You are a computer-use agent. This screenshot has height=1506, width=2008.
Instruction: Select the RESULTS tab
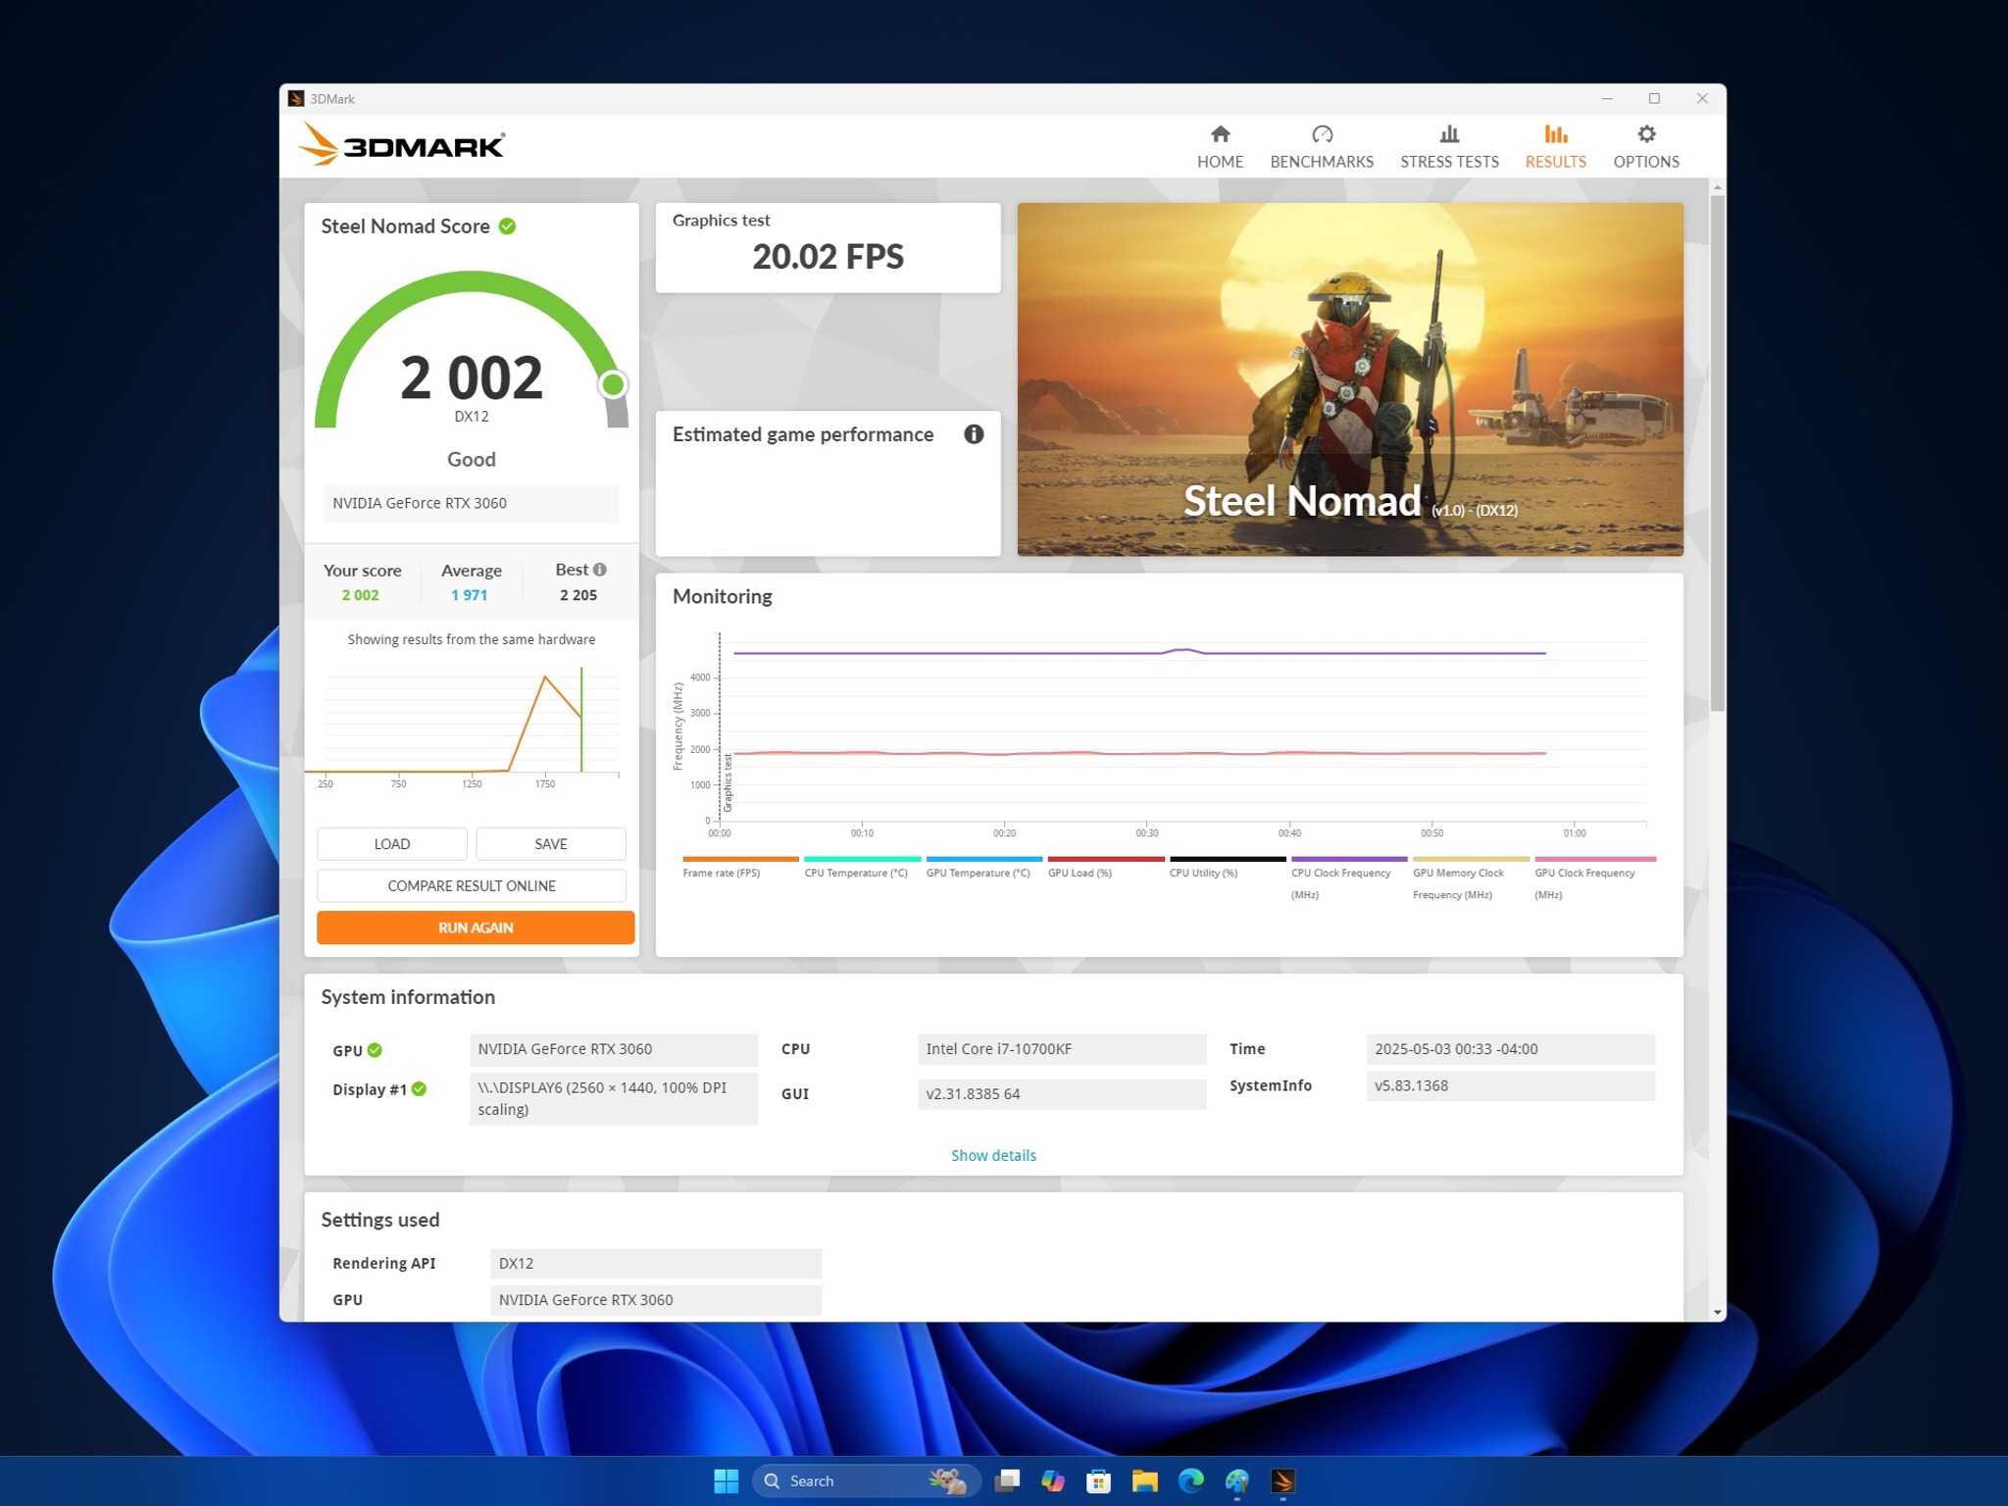click(x=1555, y=147)
